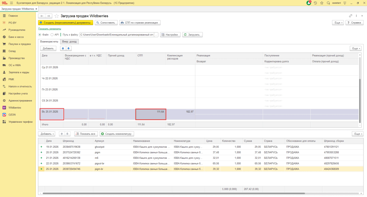Open ОС и НМА section
Screen dimensions: 367x197
pyautogui.click(x=14, y=65)
